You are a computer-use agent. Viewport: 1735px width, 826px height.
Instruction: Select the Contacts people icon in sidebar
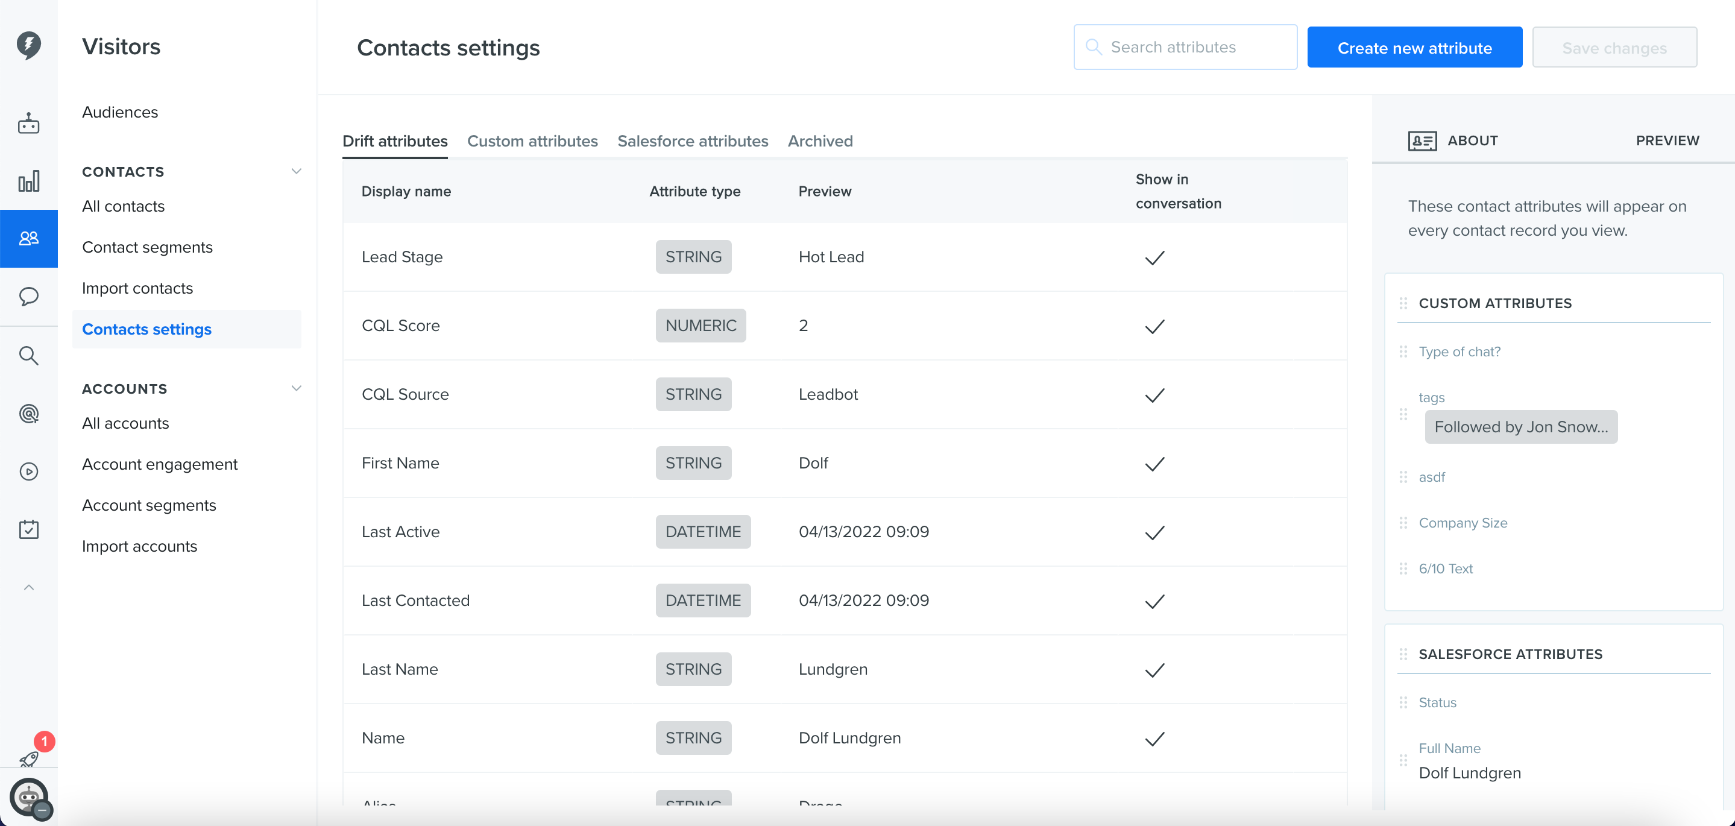[28, 239]
